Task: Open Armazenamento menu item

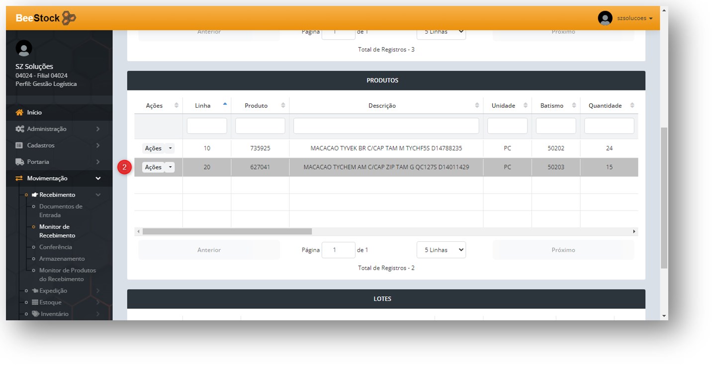Action: [62, 259]
